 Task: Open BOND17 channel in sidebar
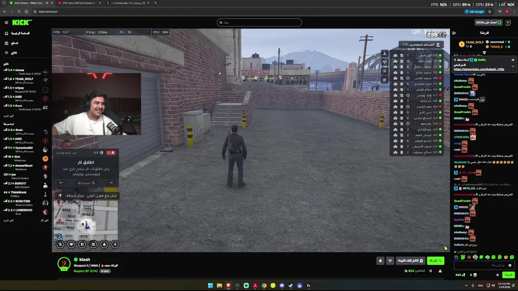(x=25, y=185)
